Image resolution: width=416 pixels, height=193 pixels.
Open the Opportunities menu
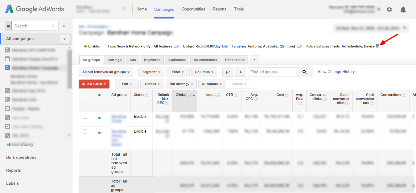(x=193, y=9)
